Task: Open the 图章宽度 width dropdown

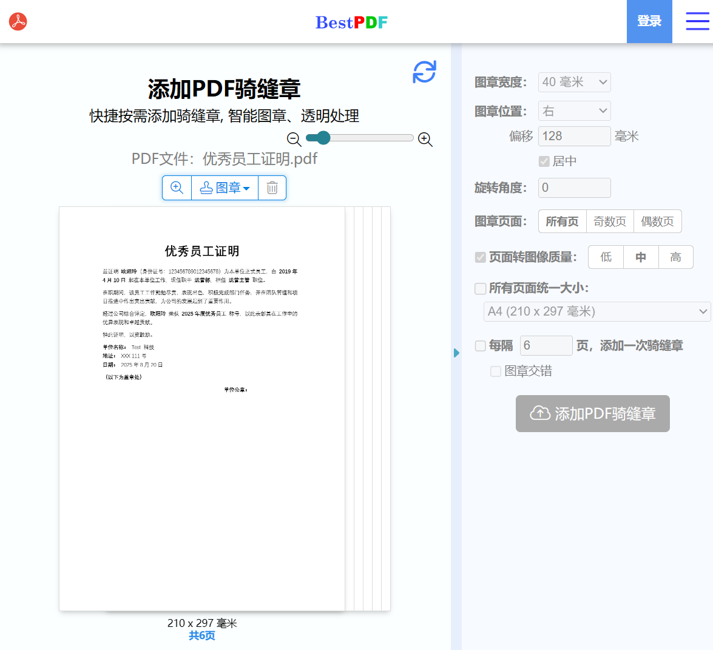Action: click(574, 82)
